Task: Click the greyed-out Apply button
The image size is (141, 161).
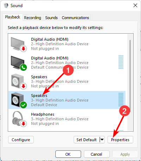Action: (125, 154)
